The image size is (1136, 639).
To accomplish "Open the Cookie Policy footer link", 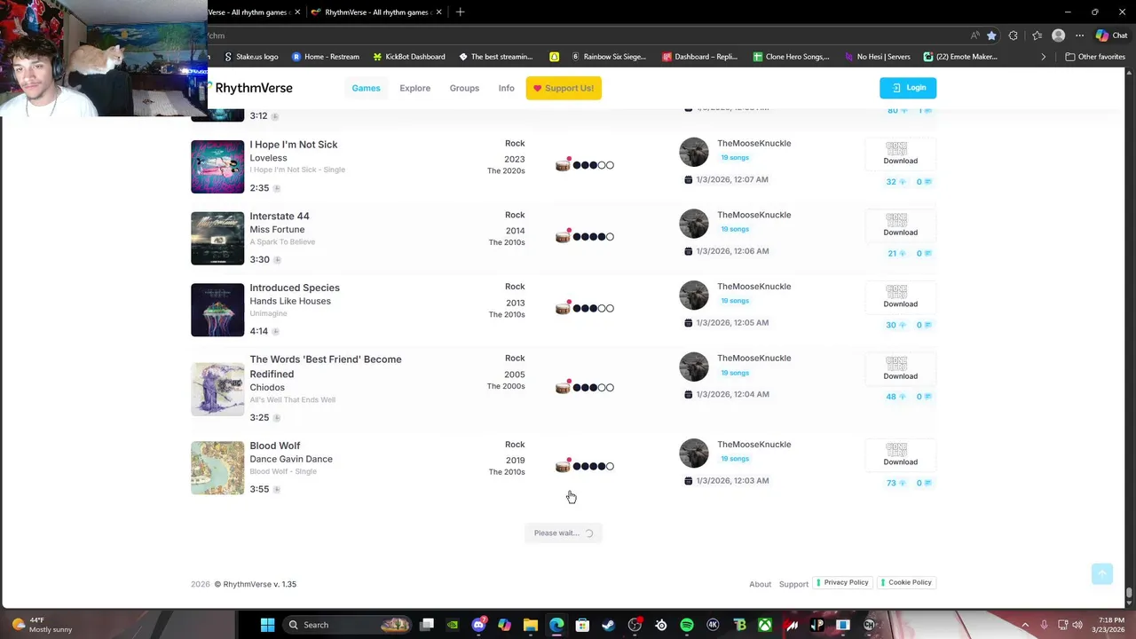I will tap(905, 582).
